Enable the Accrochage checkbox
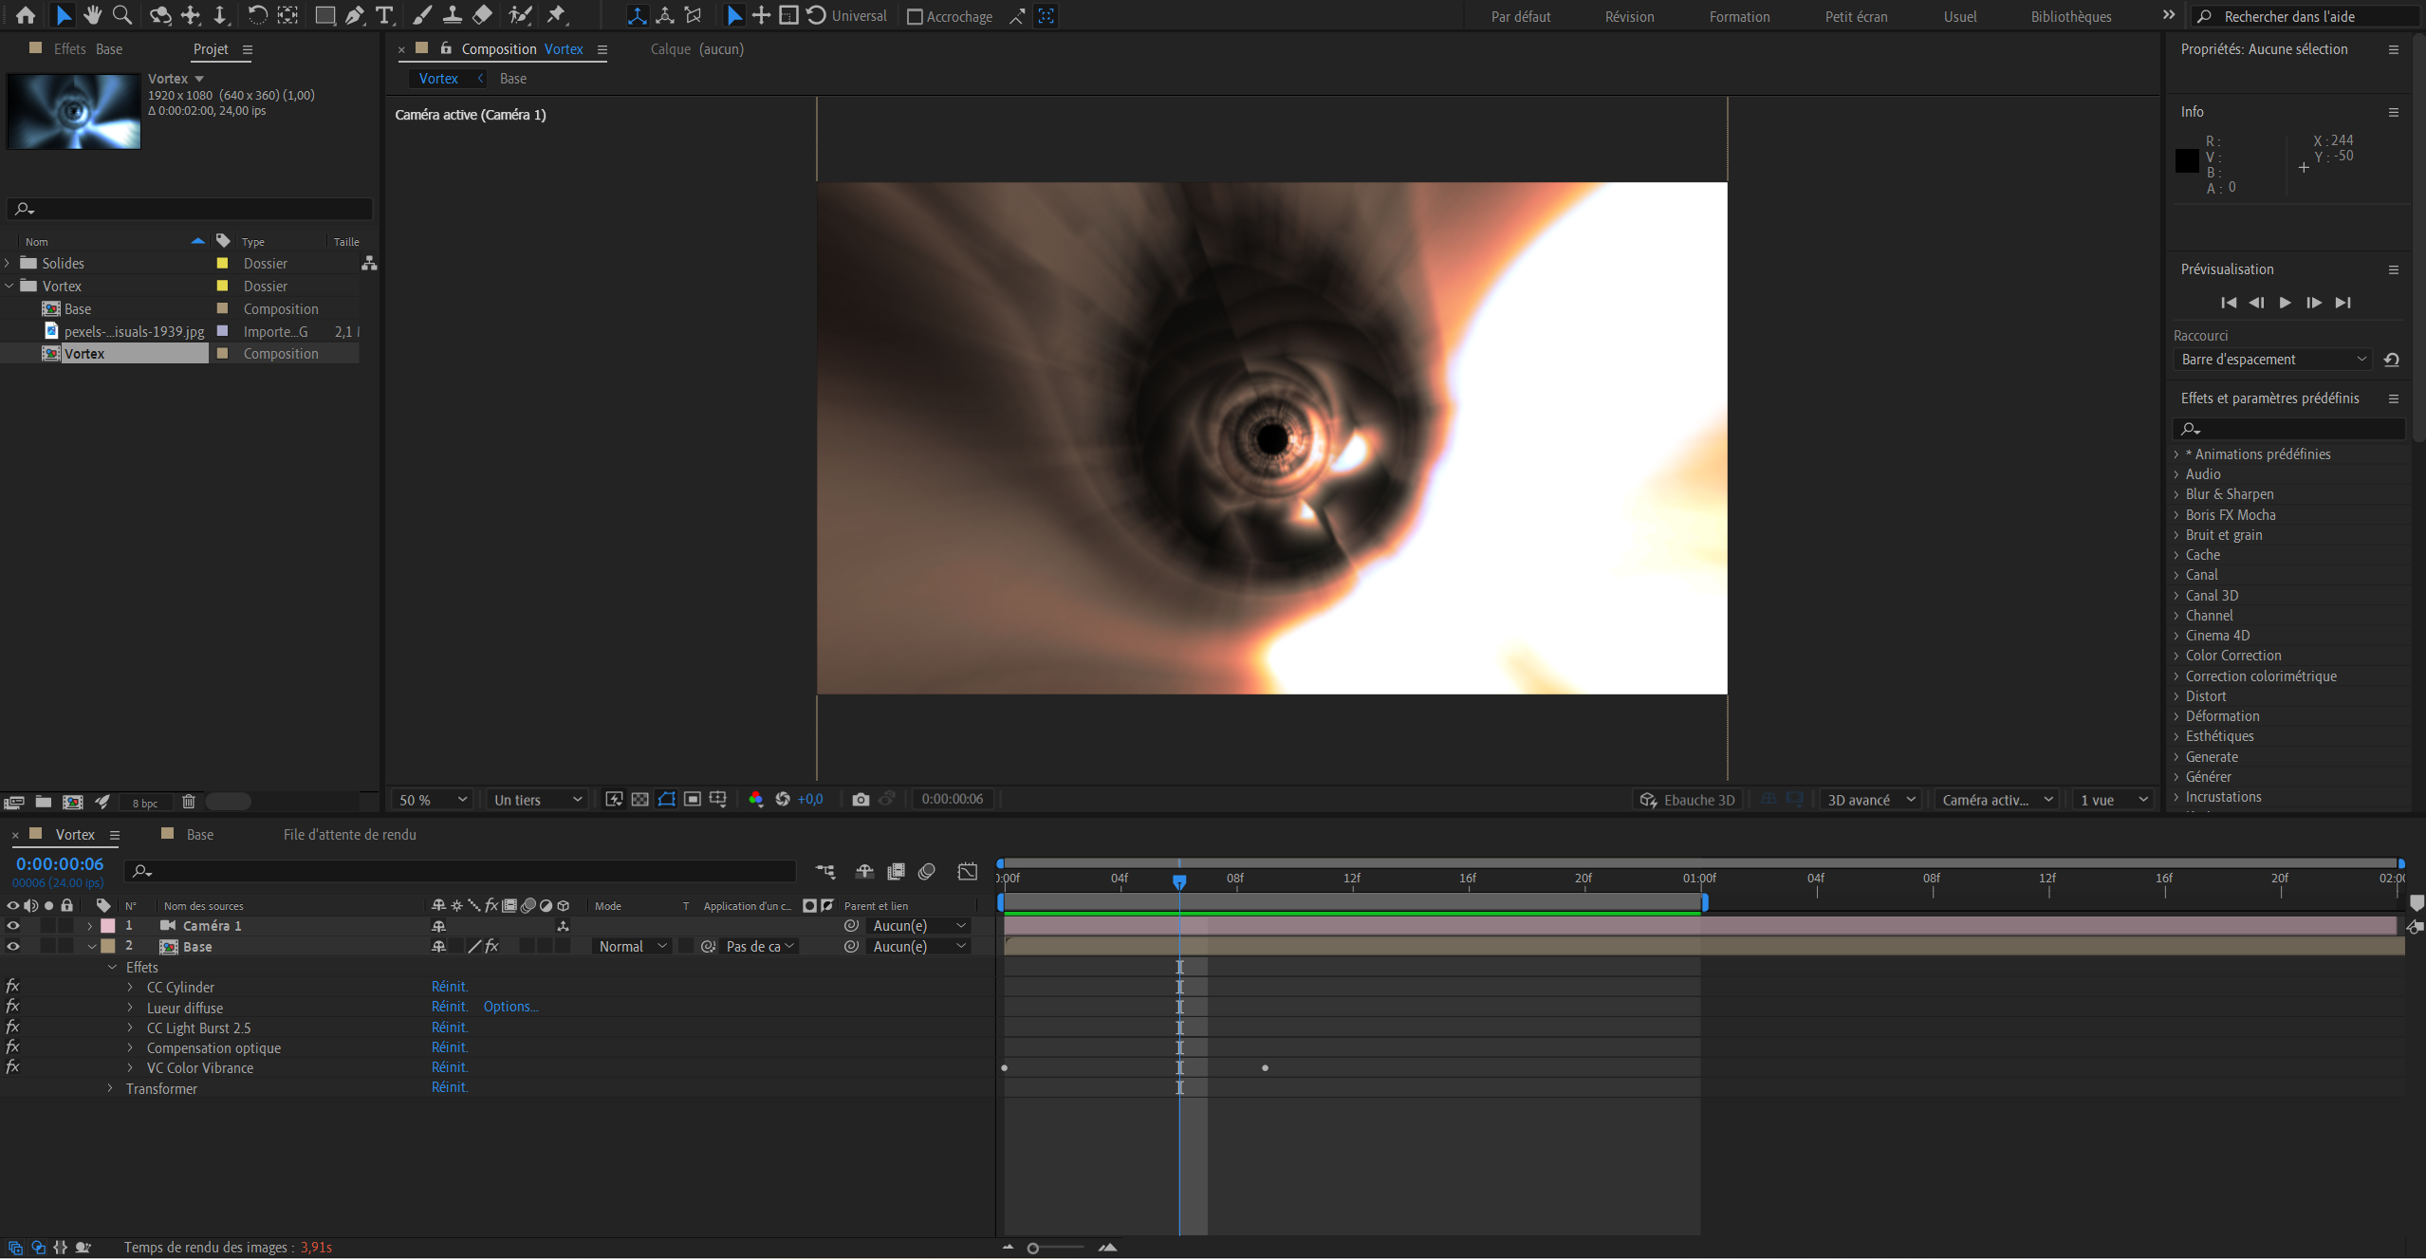The height and width of the screenshot is (1259, 2426). [915, 17]
